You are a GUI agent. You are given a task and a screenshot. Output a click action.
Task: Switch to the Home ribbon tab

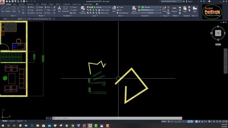9,4
